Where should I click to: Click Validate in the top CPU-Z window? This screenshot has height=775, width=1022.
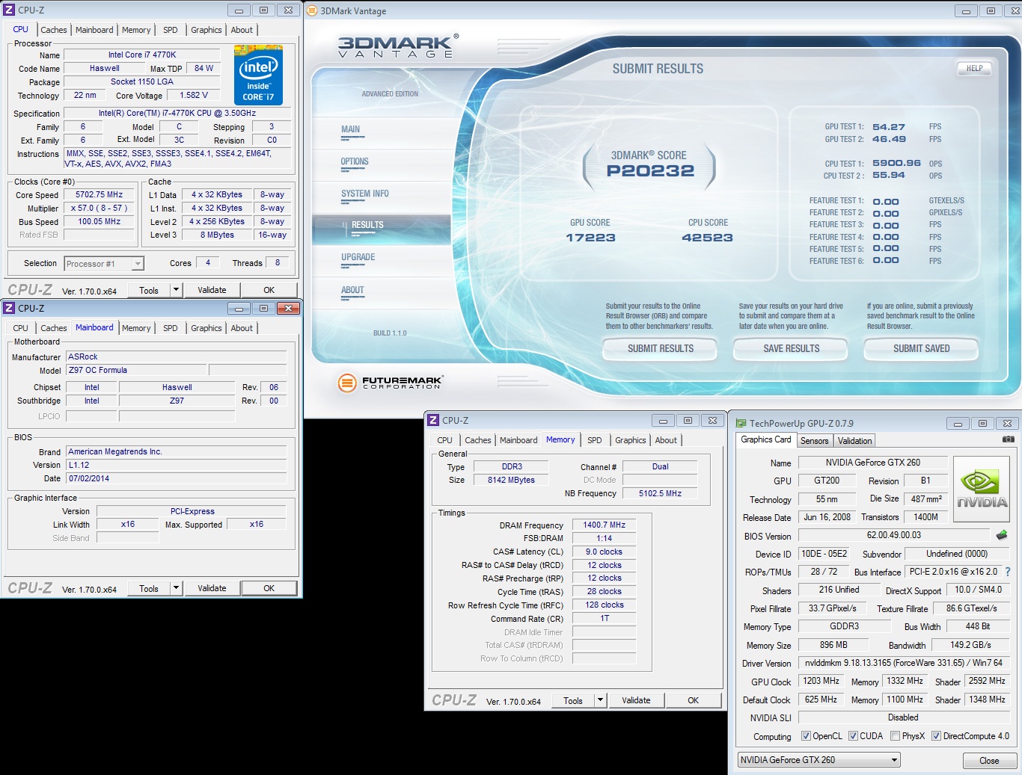pos(212,290)
